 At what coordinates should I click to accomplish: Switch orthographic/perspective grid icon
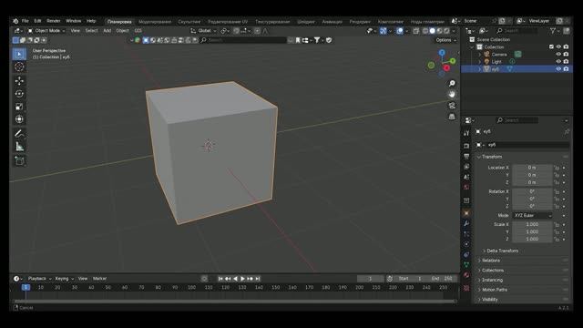pos(452,117)
